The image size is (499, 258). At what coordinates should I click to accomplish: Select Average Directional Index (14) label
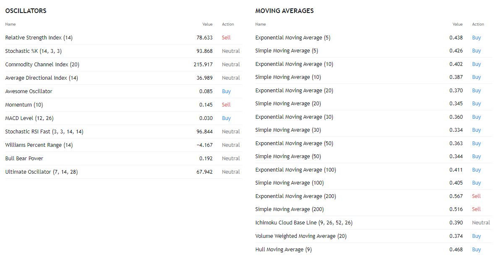pyautogui.click(x=42, y=78)
